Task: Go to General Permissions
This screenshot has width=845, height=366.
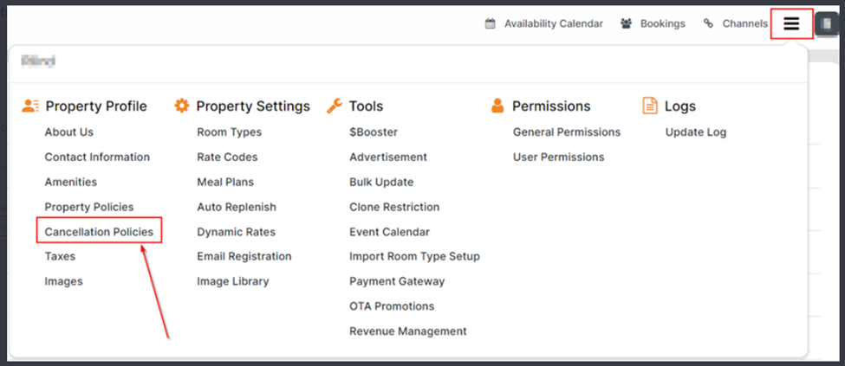Action: 567,132
